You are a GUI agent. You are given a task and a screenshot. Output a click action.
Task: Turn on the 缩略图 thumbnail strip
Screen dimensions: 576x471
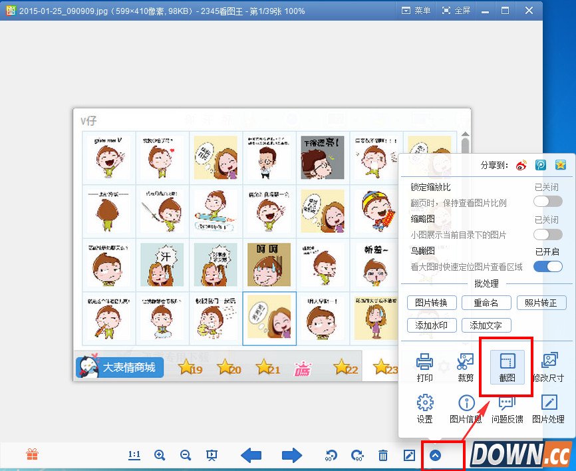point(547,234)
